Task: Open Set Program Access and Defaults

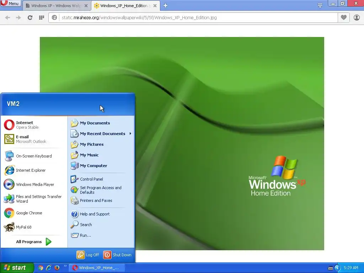Action: (101, 190)
